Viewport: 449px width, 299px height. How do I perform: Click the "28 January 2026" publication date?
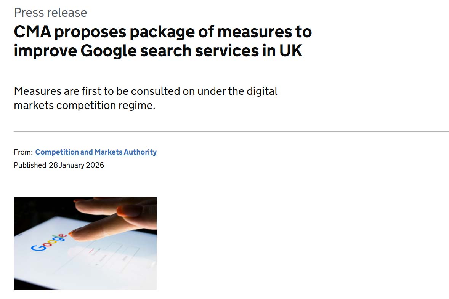click(x=76, y=165)
